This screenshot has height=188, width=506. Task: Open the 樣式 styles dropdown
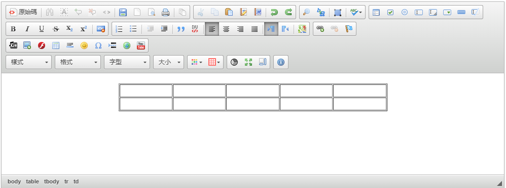tap(29, 62)
